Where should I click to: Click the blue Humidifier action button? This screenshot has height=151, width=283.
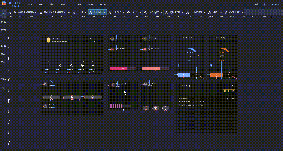[184, 75]
